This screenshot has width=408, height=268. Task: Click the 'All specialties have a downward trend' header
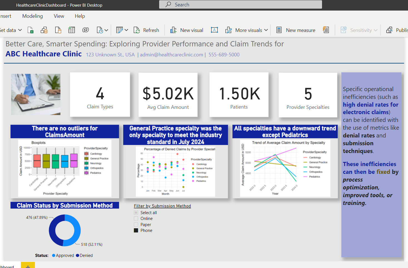pos(285,132)
